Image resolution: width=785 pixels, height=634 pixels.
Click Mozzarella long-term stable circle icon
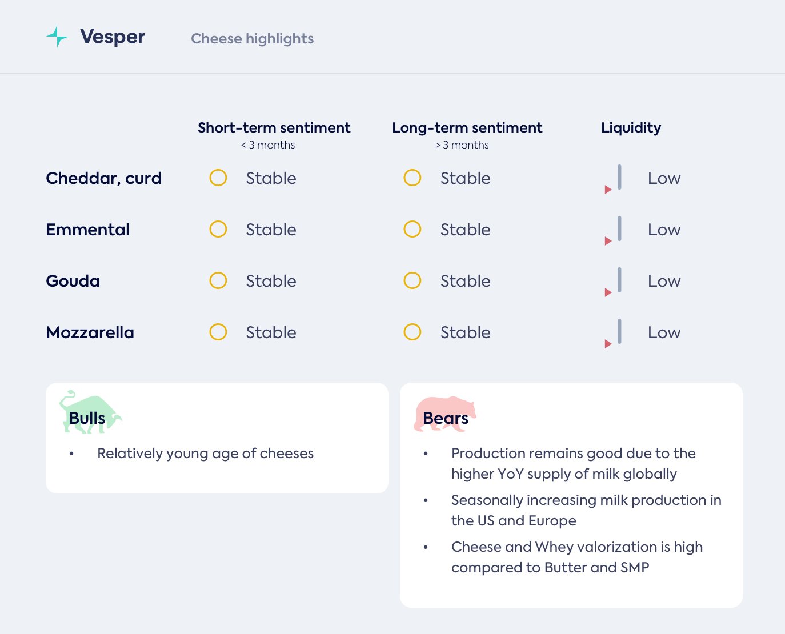(412, 332)
